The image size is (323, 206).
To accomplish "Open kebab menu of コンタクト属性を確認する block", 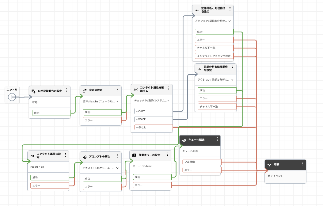I will coord(169,88).
